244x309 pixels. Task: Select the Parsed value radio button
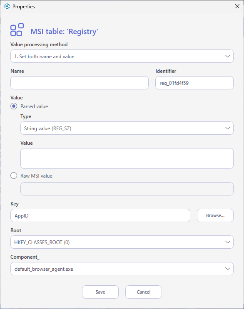coord(14,106)
